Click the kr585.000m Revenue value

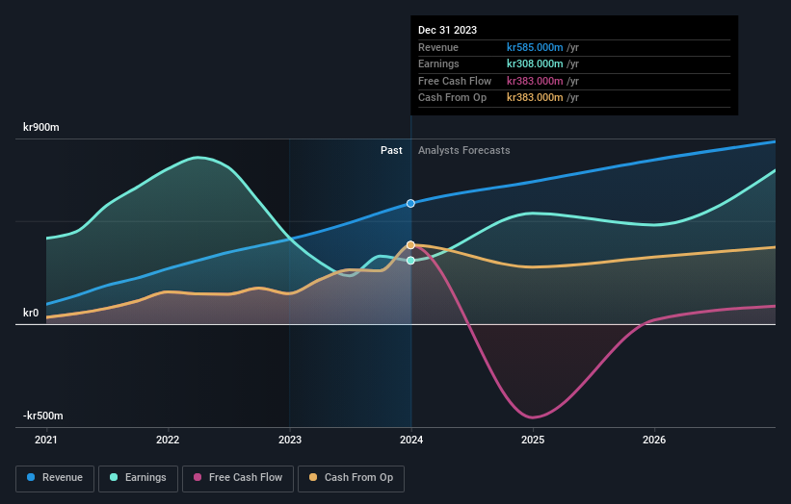(x=535, y=47)
